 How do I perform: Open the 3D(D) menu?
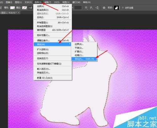click(x=57, y=2)
